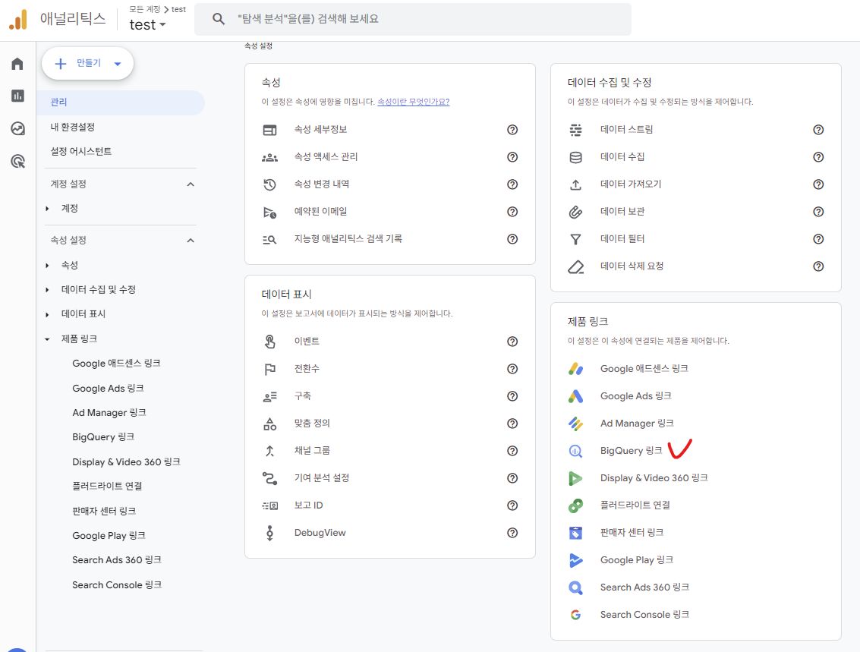
Task: Open 판매자 센터 링크 in 제품 링크 card
Action: point(632,533)
